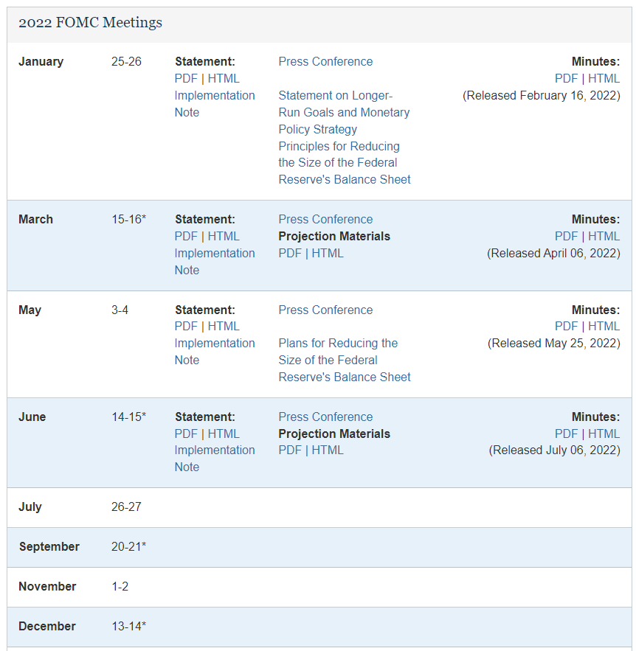Click the March month label
Viewport: 636px width, 651px height.
click(x=35, y=219)
